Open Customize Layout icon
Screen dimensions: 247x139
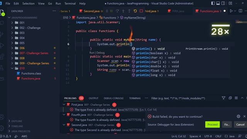(230, 3)
